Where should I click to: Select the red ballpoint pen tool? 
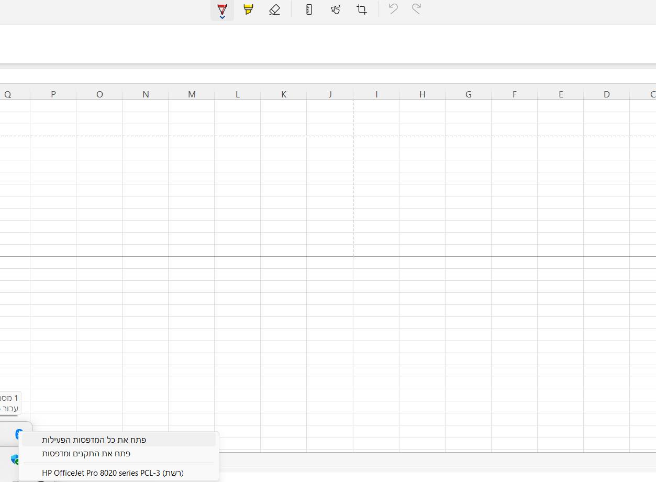[222, 9]
